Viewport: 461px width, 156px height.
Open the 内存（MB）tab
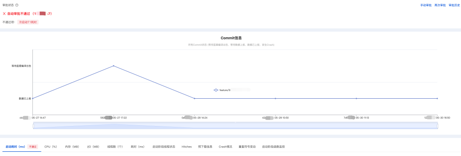pos(72,146)
